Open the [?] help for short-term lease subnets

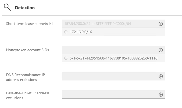pos(51,23)
